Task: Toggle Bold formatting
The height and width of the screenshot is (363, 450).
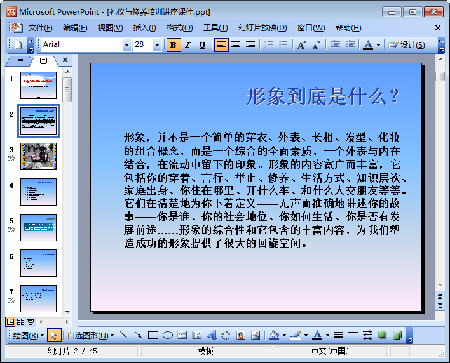Action: pyautogui.click(x=174, y=45)
